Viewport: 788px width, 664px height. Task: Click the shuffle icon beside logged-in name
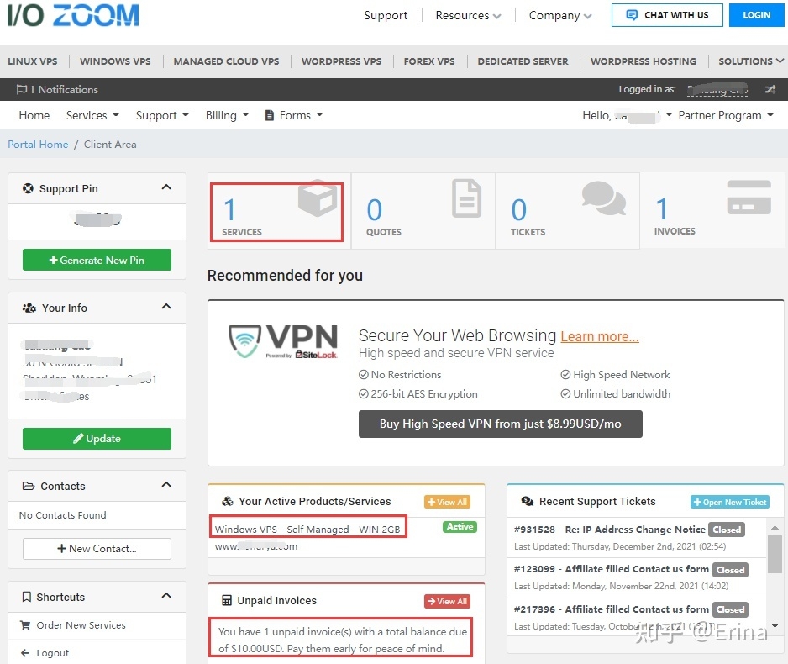pyautogui.click(x=770, y=89)
